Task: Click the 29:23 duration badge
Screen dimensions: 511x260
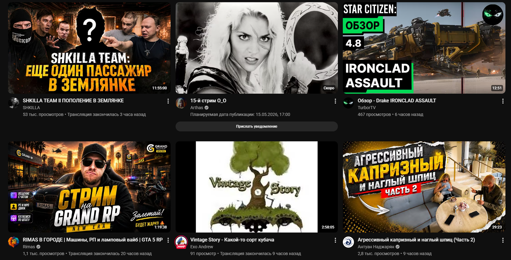Action: (497, 227)
